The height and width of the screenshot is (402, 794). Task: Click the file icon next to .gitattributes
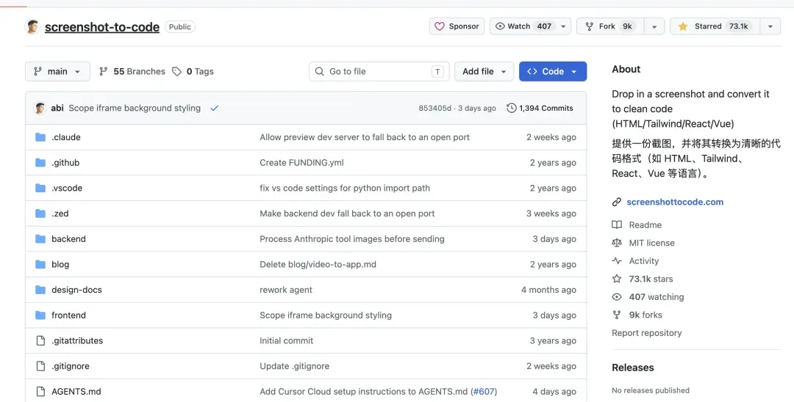point(40,341)
